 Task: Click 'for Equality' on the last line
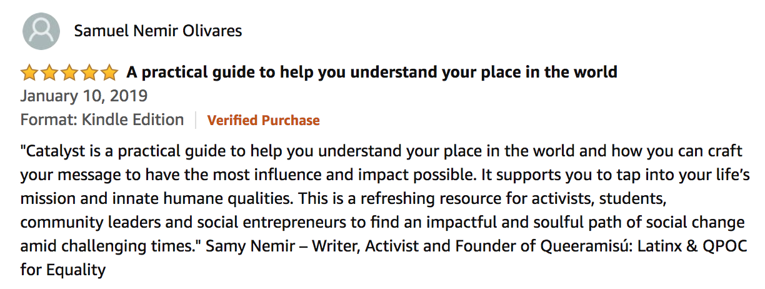[x=63, y=270]
